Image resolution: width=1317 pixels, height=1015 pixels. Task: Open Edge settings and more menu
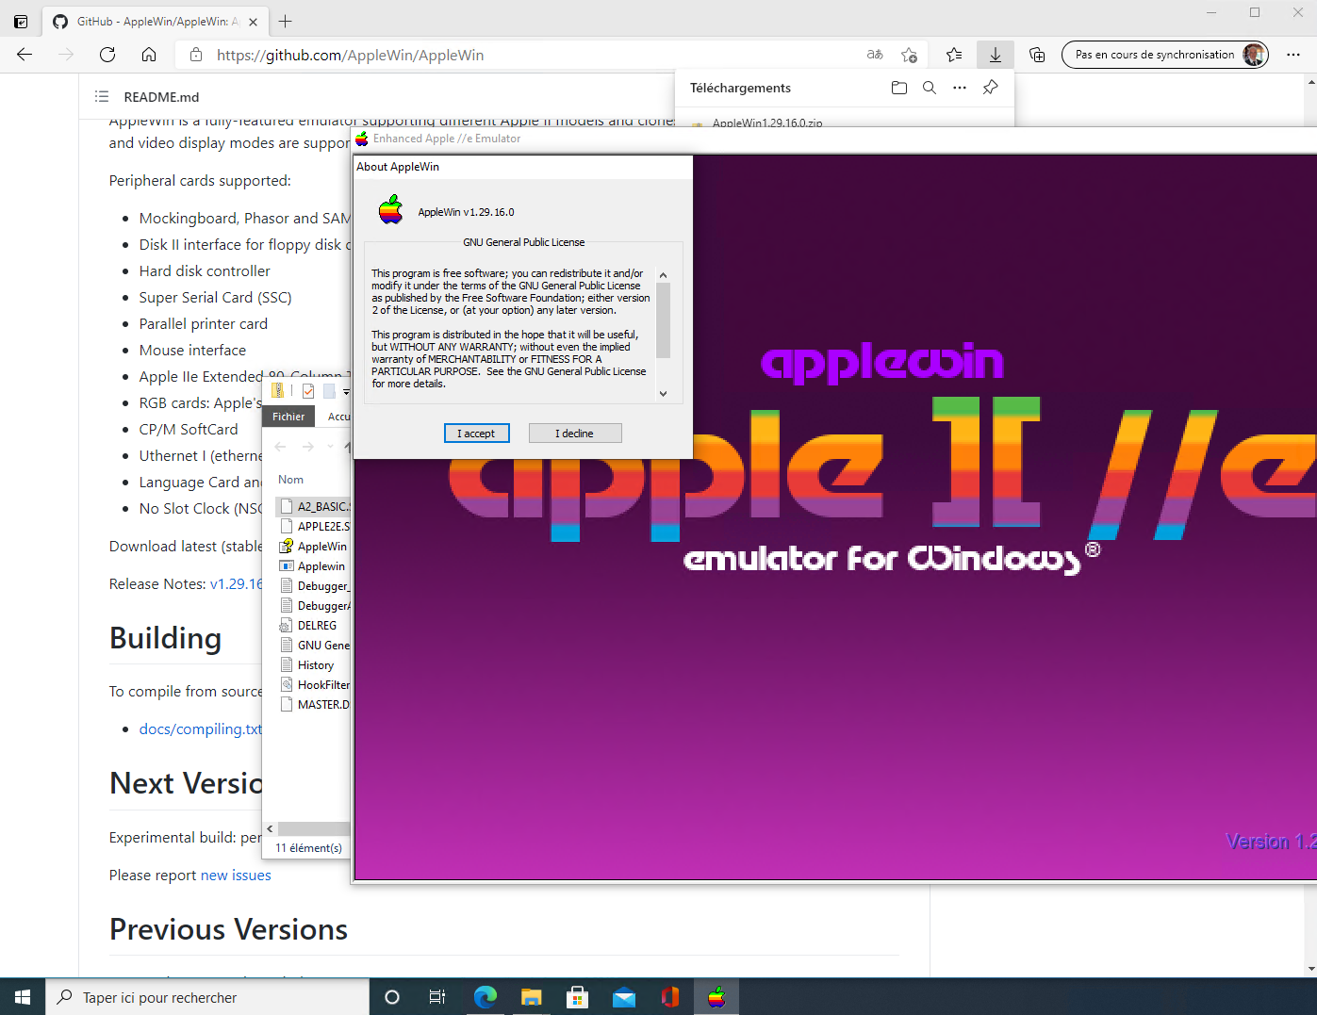1293,55
